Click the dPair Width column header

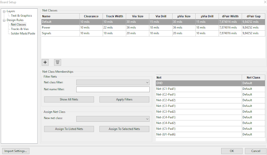(230, 16)
